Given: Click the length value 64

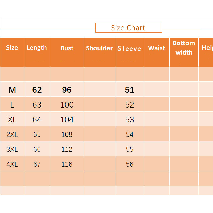Looking at the screenshot, I should click(37, 120).
